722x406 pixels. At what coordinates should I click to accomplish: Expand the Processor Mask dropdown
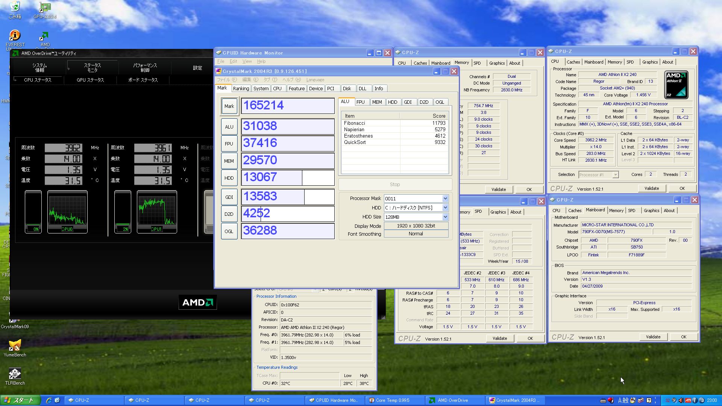click(x=445, y=198)
